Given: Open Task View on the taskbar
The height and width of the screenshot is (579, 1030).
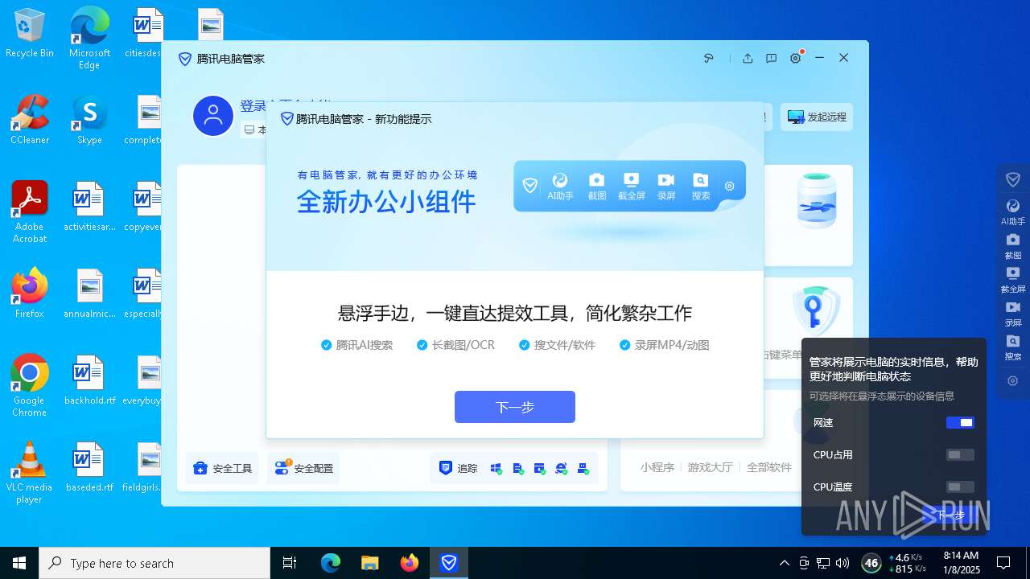Looking at the screenshot, I should (x=290, y=563).
